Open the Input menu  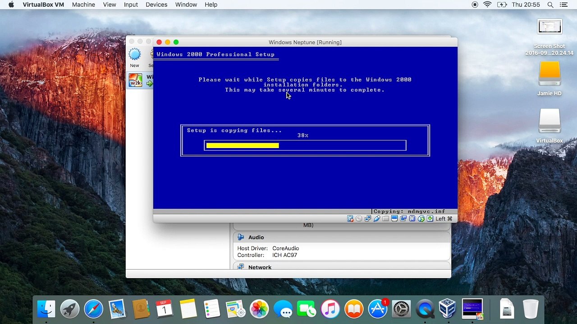click(x=131, y=4)
